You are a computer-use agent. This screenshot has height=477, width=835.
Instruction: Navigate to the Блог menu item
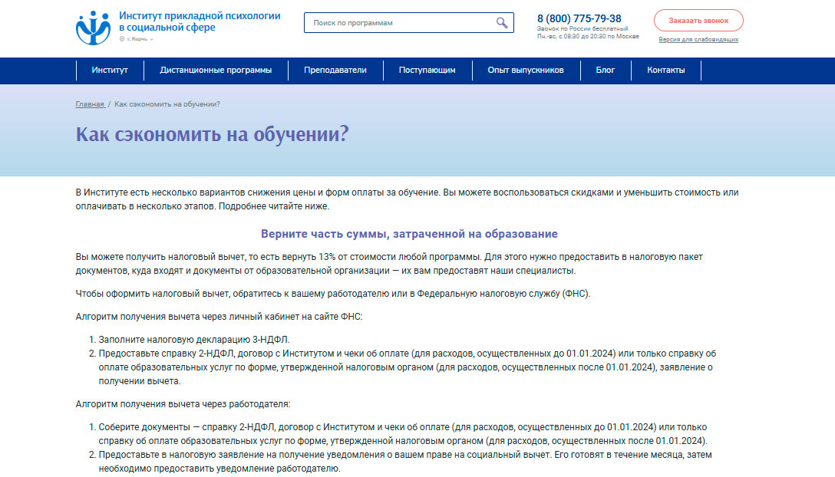[605, 71]
